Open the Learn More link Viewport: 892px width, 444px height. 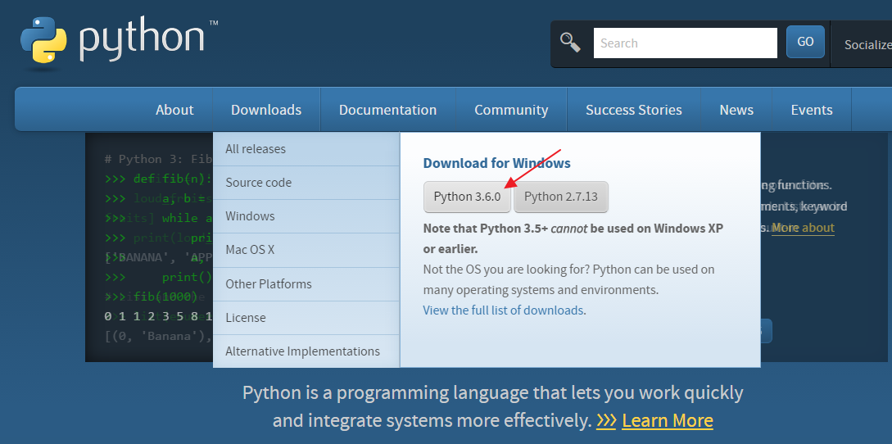click(668, 421)
